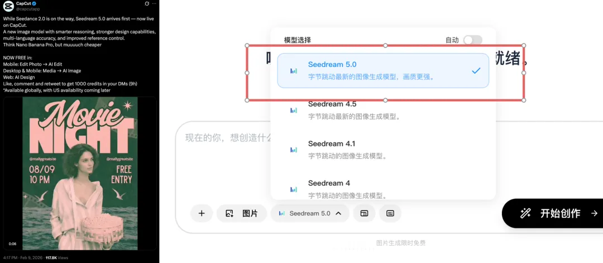Select Seedream 5.0 from model list

click(x=383, y=70)
